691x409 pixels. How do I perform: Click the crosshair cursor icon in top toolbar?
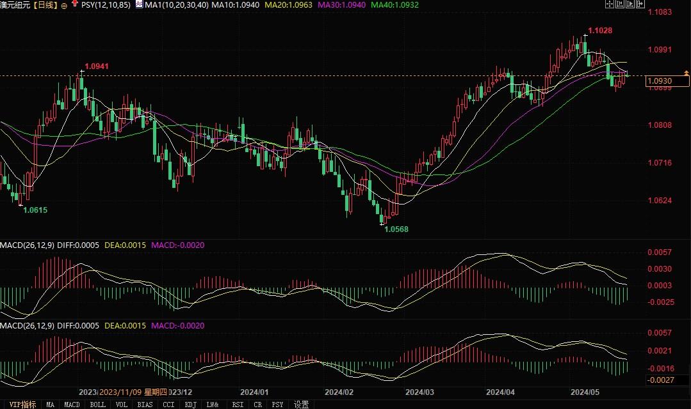tap(609, 4)
